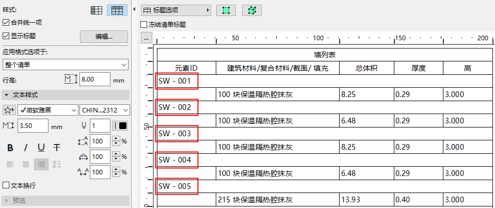Toggle underline text formatting
The image size is (495, 208).
41,148
